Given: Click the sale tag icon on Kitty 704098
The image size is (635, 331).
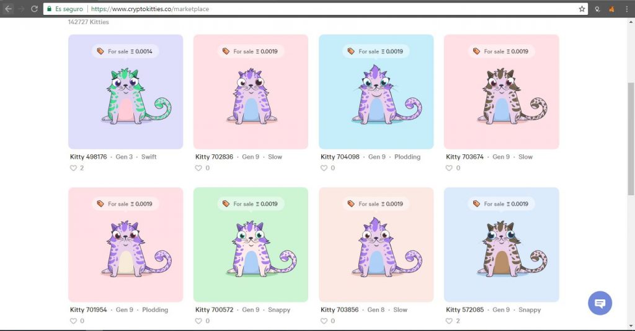Looking at the screenshot, I should (x=351, y=51).
